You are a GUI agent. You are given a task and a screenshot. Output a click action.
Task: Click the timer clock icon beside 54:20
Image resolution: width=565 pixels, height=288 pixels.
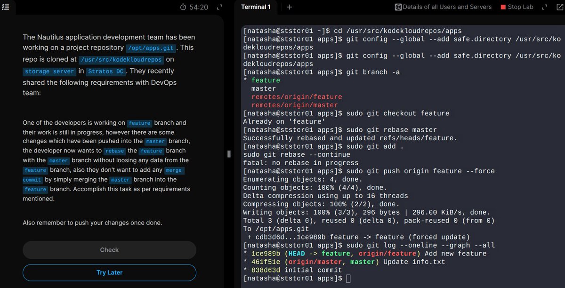[183, 7]
